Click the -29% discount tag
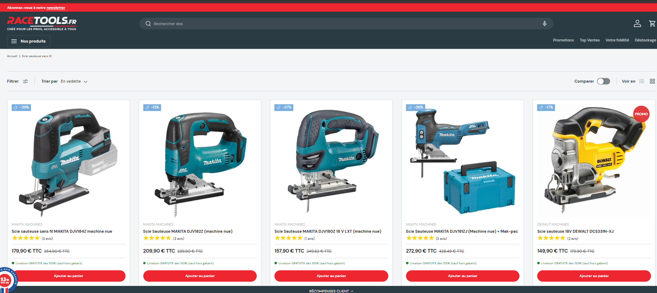This screenshot has width=657, height=293. [x=21, y=107]
